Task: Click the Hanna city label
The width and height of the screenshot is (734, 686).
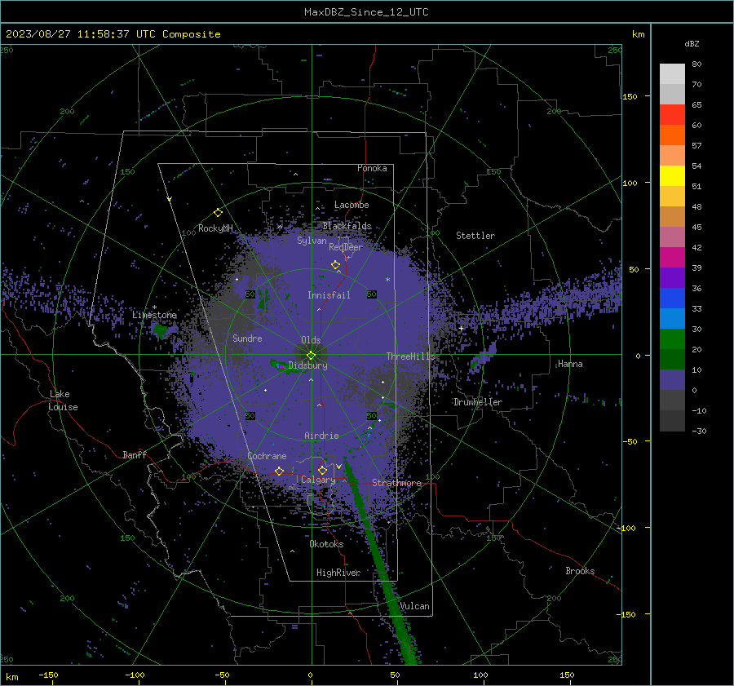Action: [570, 364]
